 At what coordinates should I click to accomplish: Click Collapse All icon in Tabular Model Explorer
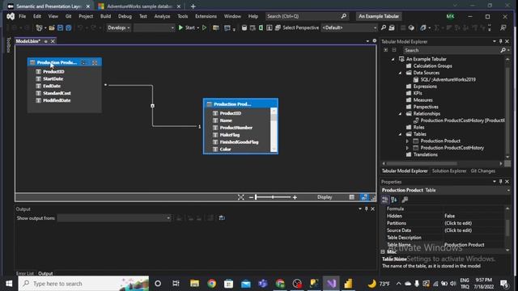point(394,50)
